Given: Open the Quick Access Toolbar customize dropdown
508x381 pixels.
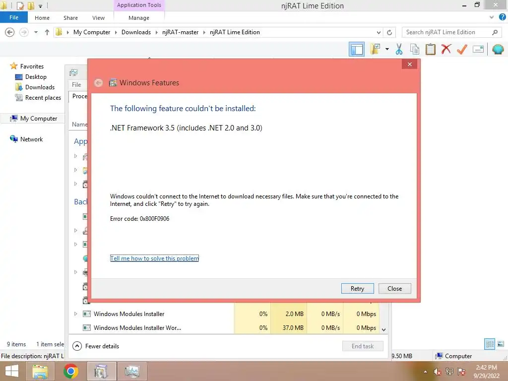Looking at the screenshot, I should point(40,6).
